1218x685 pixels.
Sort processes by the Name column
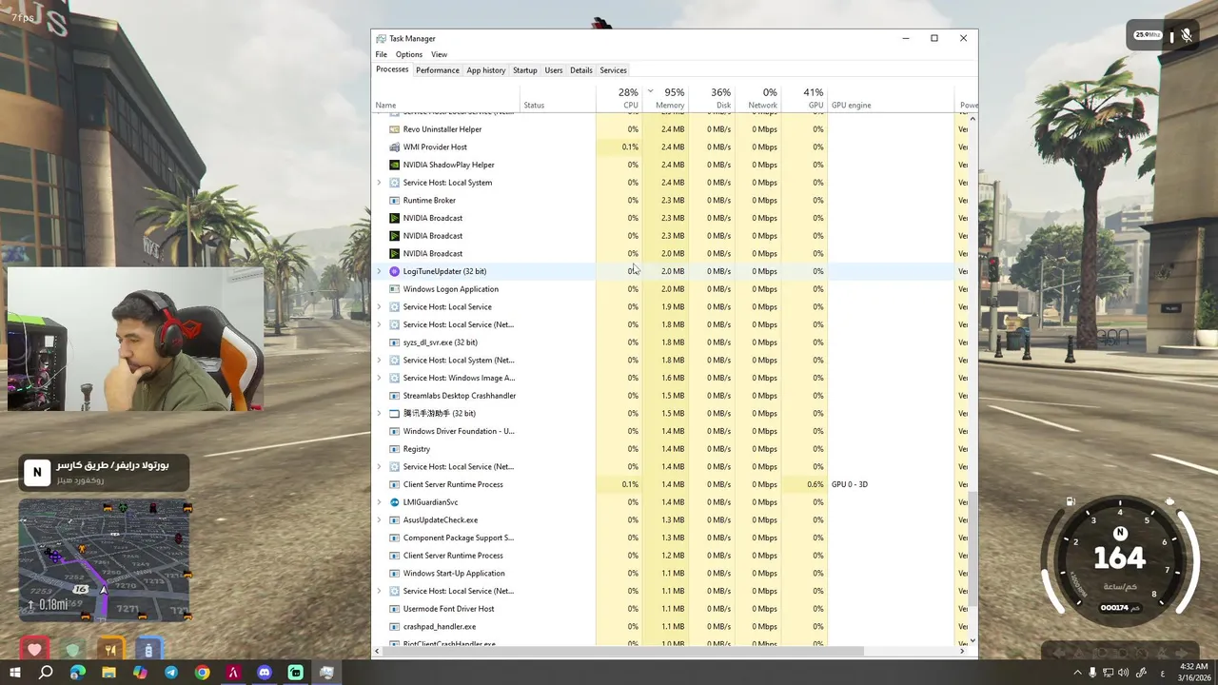point(445,99)
